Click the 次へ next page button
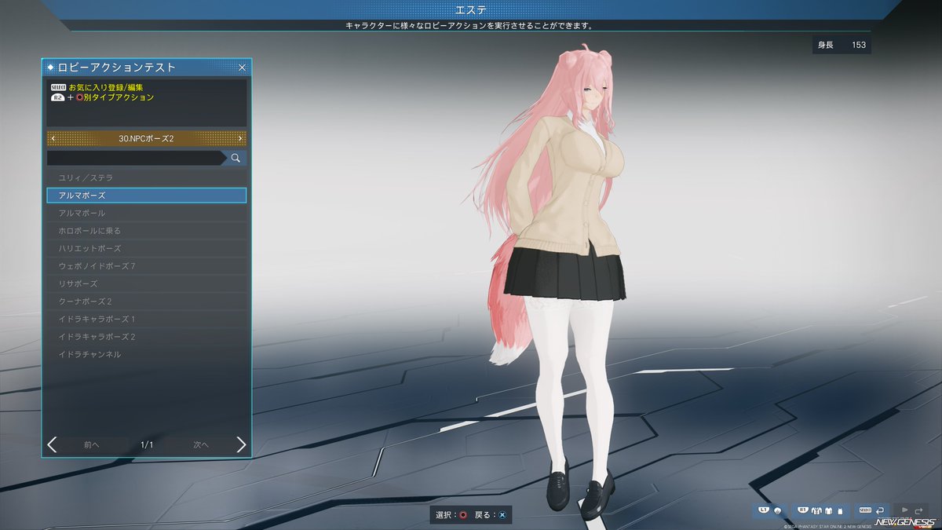Viewport: 942px width, 530px height. [x=201, y=444]
